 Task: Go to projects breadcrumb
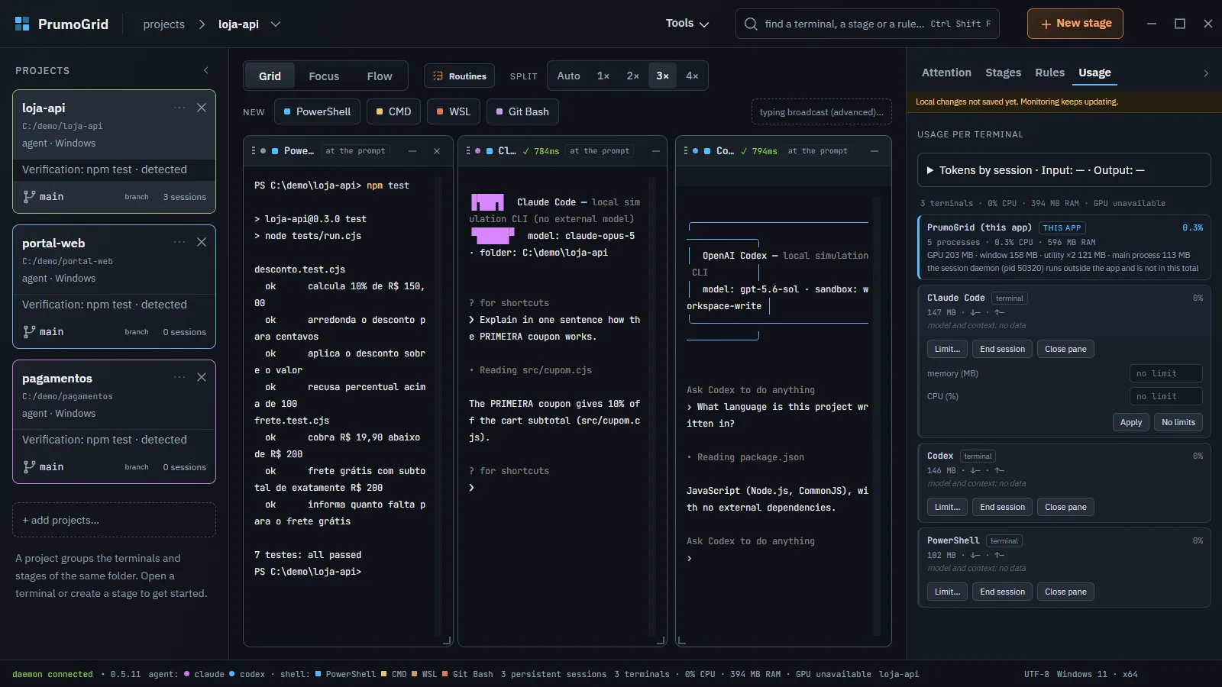[x=164, y=24]
